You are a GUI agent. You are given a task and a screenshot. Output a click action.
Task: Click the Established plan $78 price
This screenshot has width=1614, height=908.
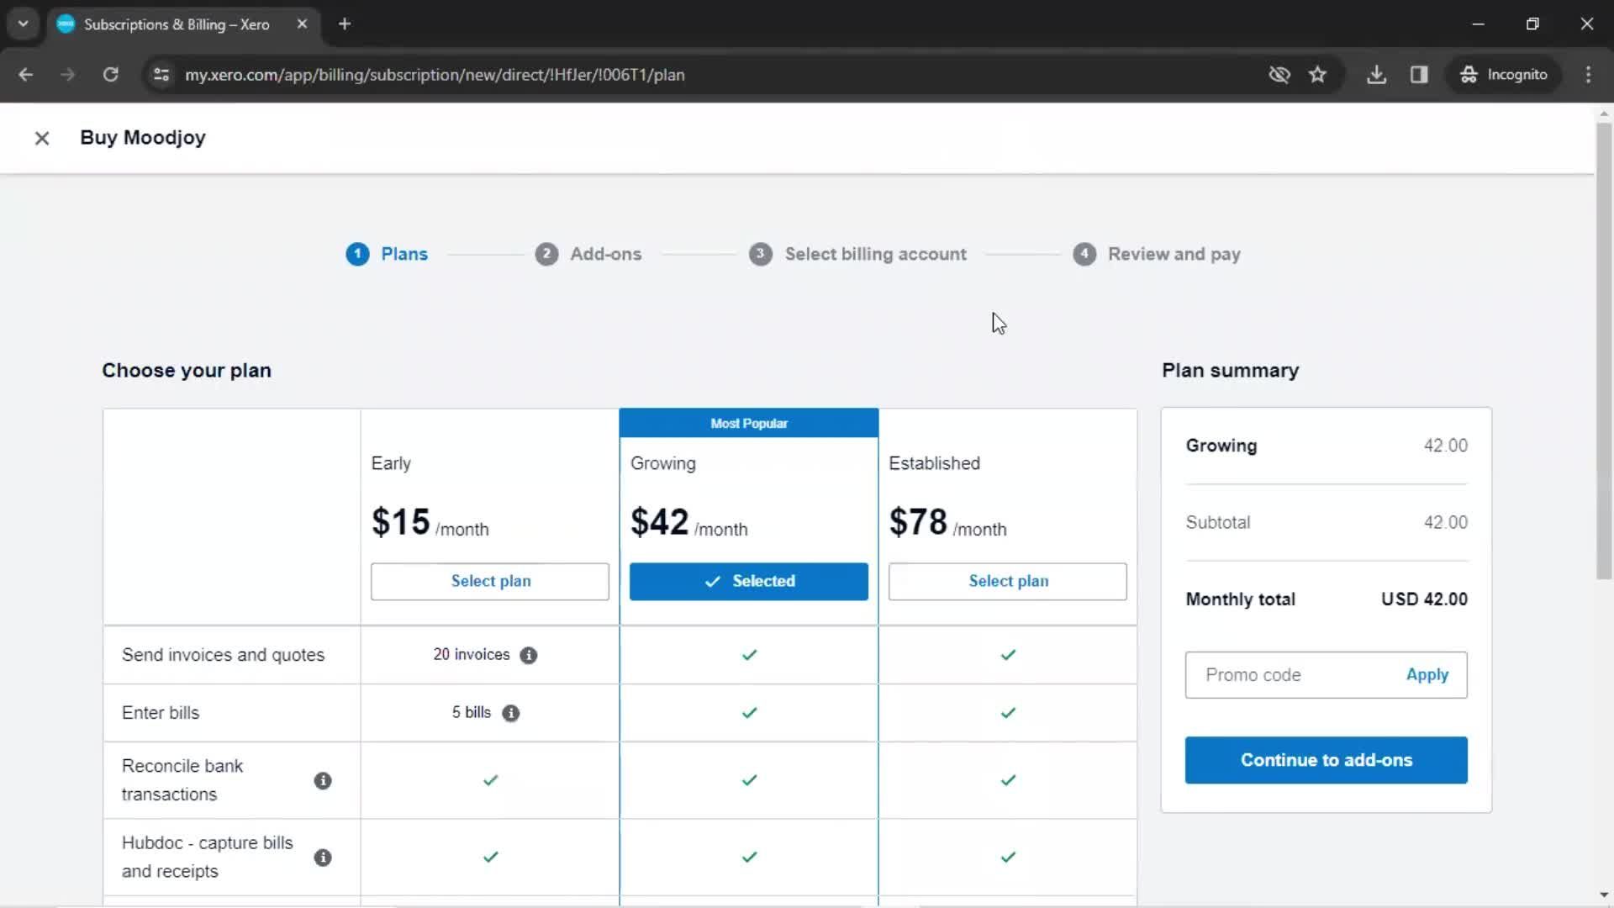[919, 522]
